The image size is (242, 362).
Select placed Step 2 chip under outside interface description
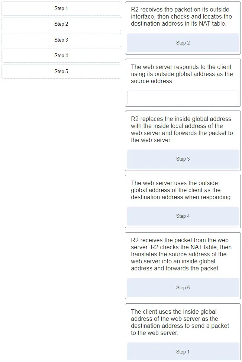(183, 43)
